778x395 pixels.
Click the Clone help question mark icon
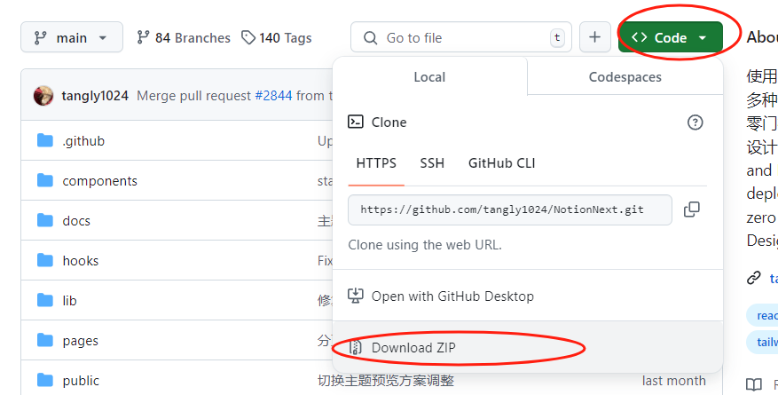(695, 122)
